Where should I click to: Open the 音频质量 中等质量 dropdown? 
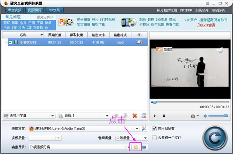click(x=132, y=138)
